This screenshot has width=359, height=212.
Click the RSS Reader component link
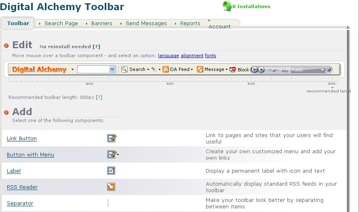tap(22, 187)
